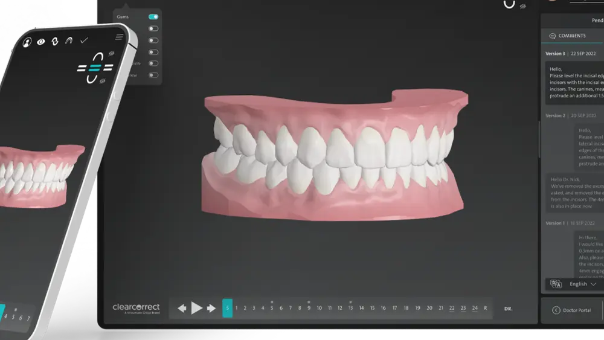The height and width of the screenshot is (340, 604).
Task: Click the Version 3 comment starting 'Hello, Please level'
Action: click(575, 82)
